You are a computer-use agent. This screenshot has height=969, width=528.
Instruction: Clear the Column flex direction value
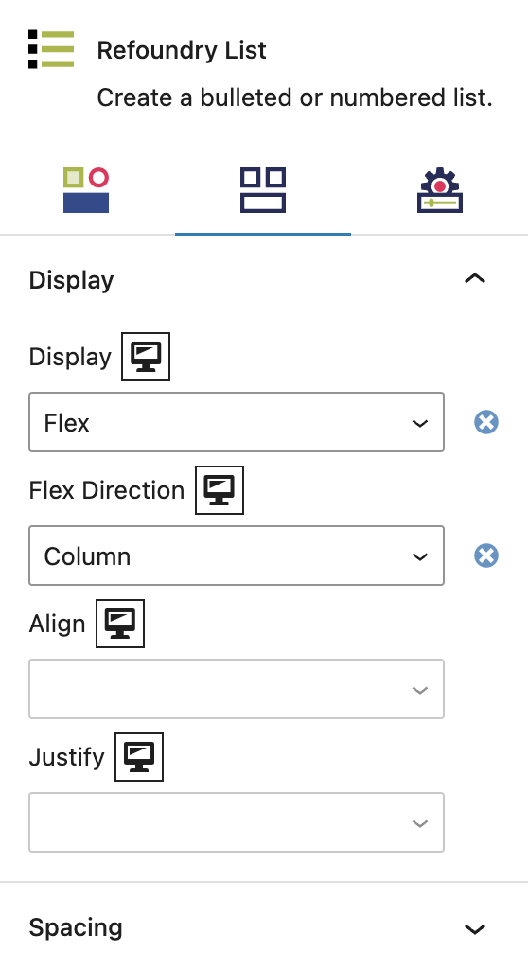pyautogui.click(x=486, y=555)
